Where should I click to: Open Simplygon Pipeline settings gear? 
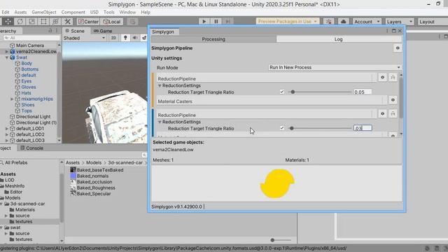point(398,48)
